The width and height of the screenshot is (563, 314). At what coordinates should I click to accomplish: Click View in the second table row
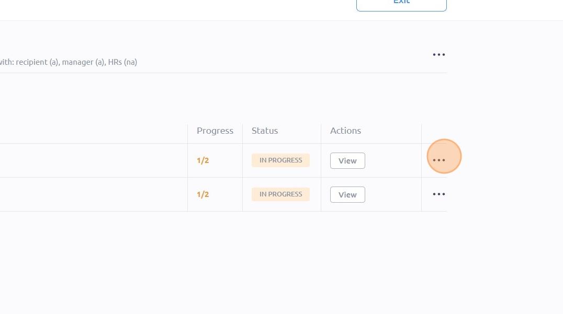coord(347,195)
